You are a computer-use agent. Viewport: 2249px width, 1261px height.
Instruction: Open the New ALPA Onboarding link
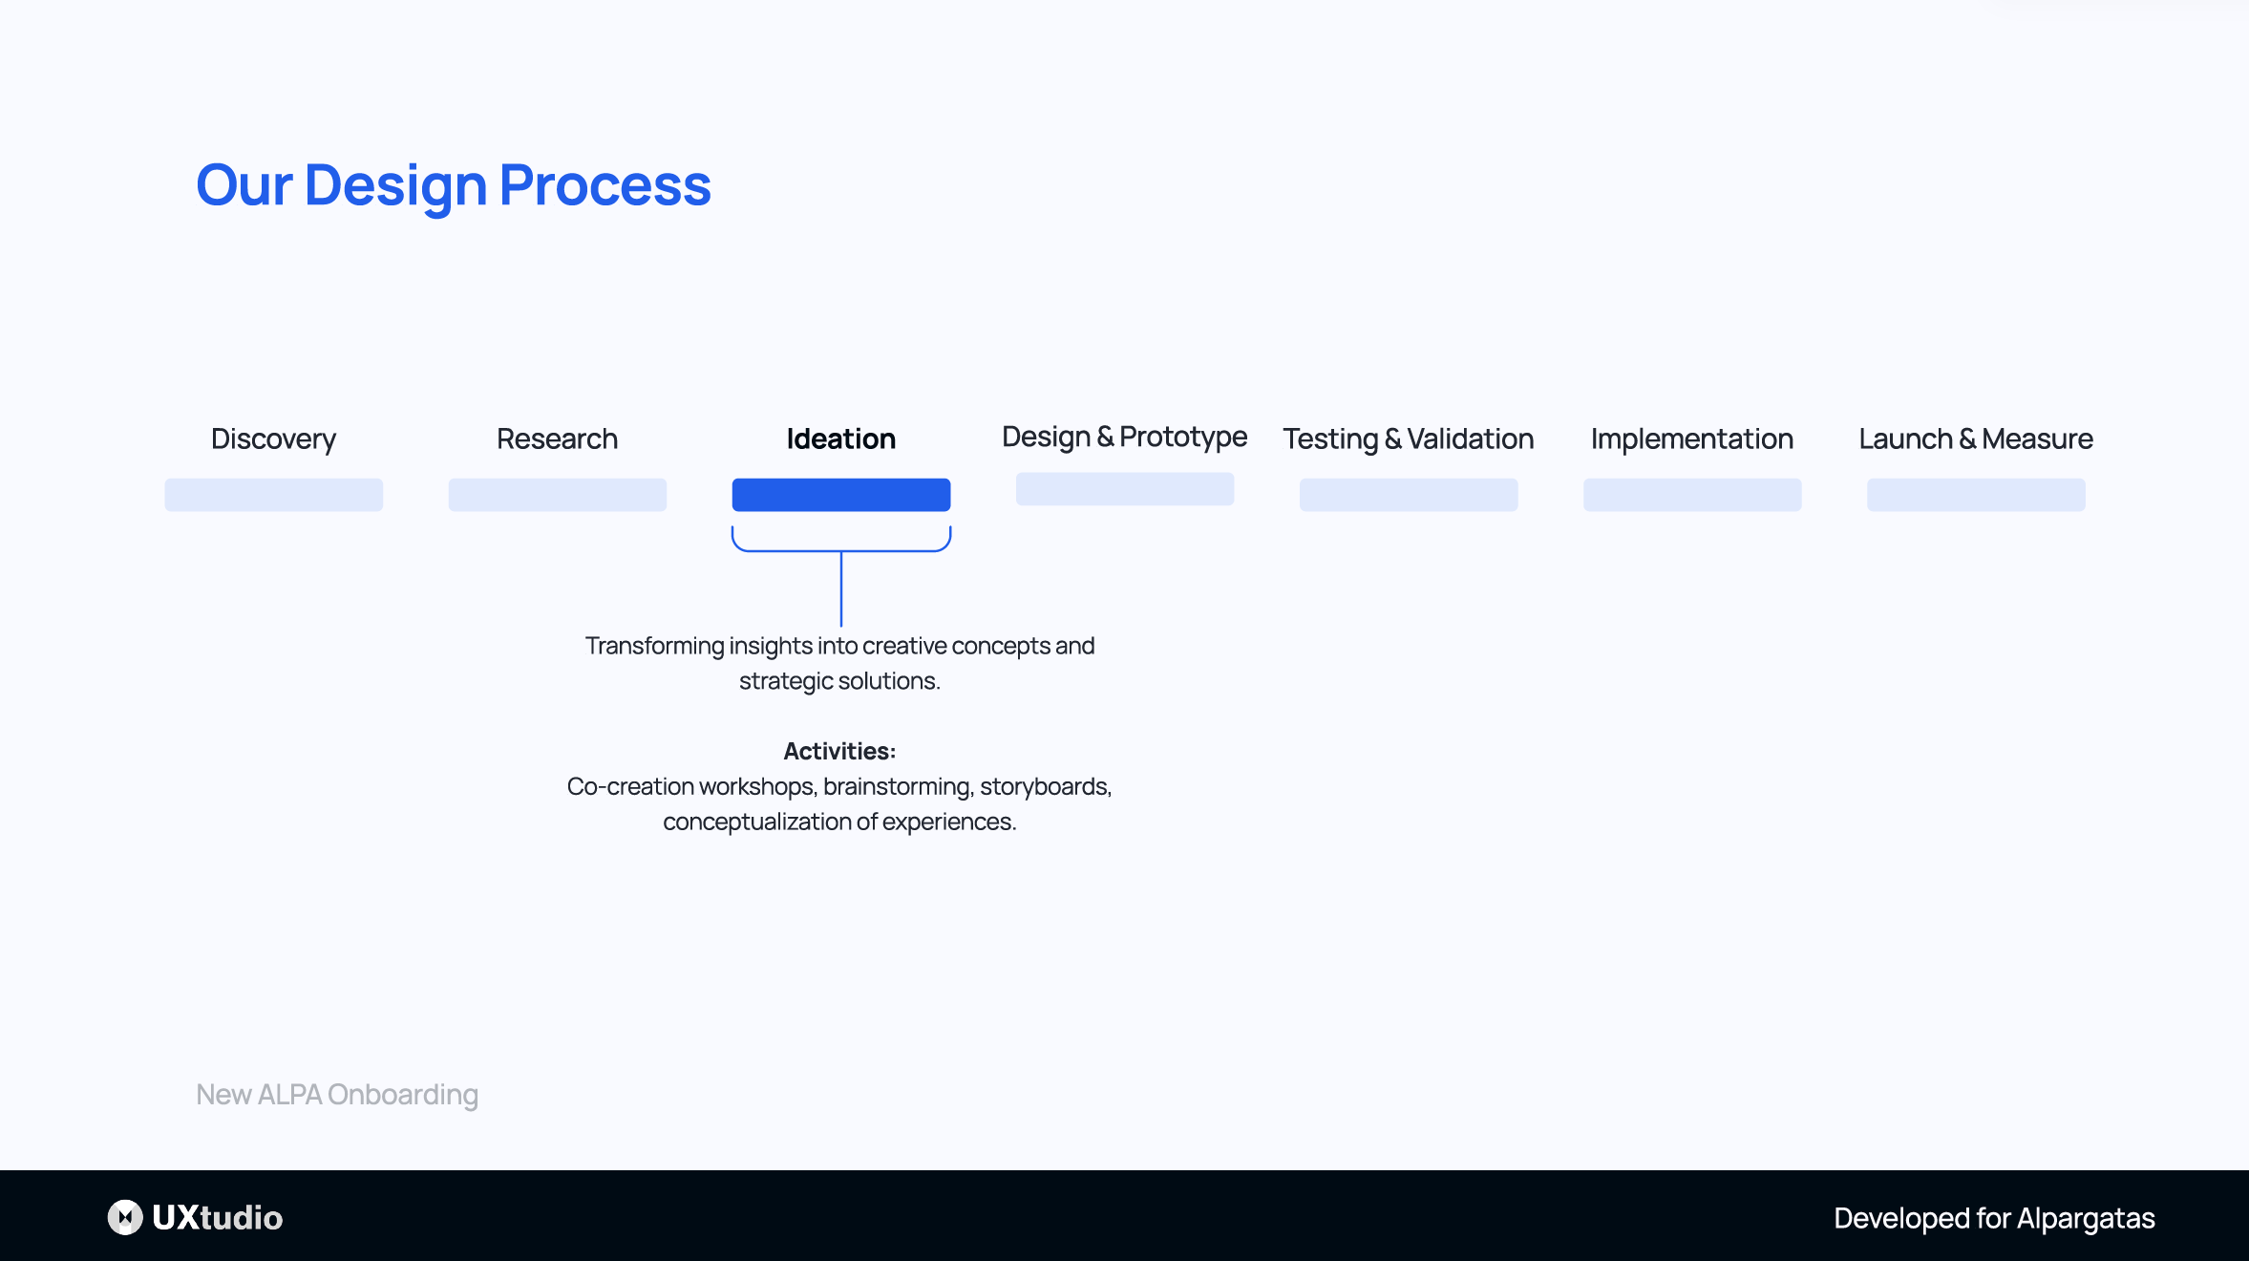pos(337,1095)
